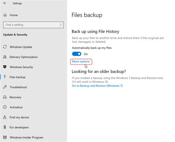Open Windows Insider Program page

[27, 137]
